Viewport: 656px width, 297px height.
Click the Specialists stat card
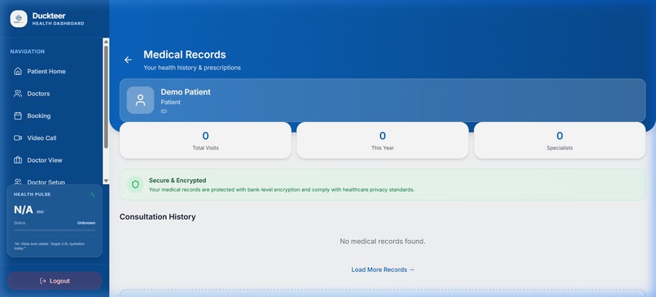(559, 141)
